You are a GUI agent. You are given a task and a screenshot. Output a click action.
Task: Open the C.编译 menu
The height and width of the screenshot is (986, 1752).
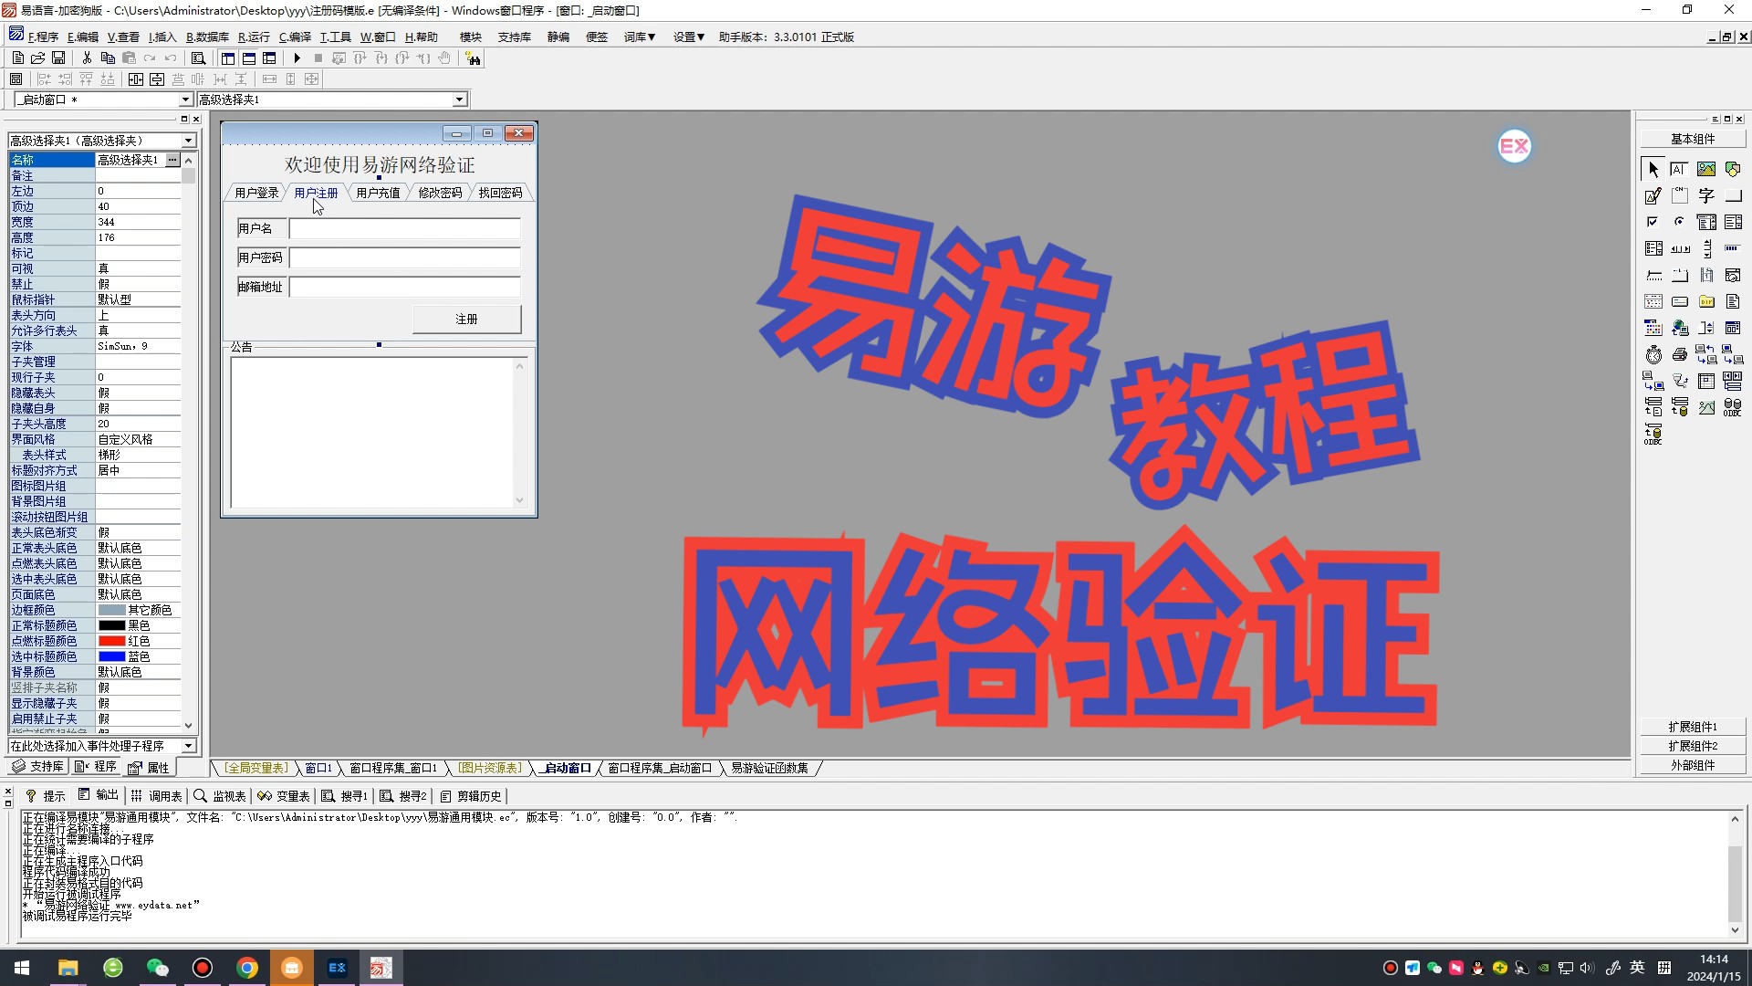[295, 37]
